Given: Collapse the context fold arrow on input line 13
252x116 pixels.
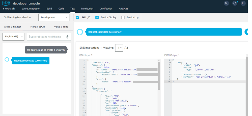Looking at the screenshot, I should click(86, 89).
